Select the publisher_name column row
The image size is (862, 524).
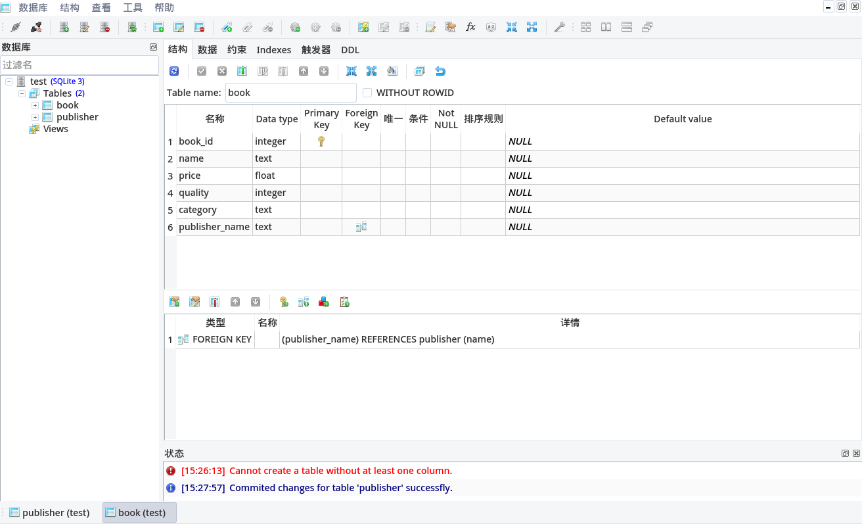pos(518,227)
